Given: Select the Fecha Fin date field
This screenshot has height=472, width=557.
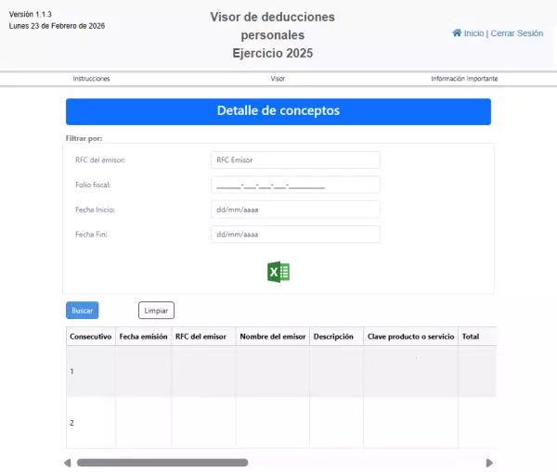Looking at the screenshot, I should 295,235.
